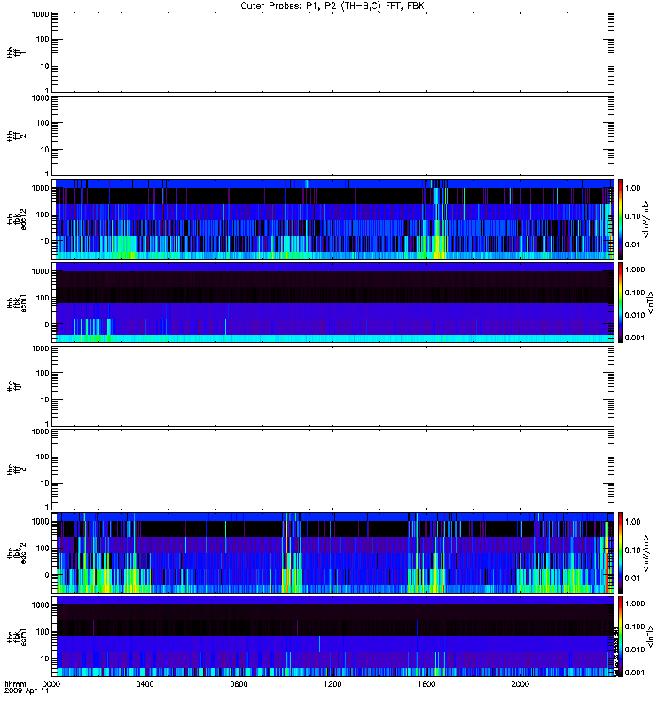Click the '<|mV/m|>' unit label of thb edc12

coord(645,219)
